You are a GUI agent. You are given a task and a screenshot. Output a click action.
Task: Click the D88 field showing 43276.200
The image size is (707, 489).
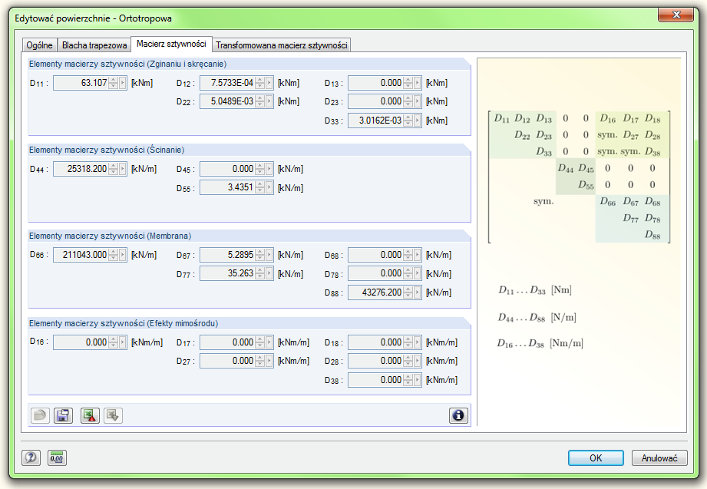[x=376, y=292]
